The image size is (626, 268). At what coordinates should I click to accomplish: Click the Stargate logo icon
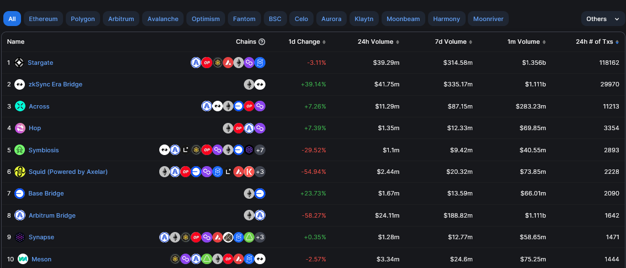tap(19, 63)
